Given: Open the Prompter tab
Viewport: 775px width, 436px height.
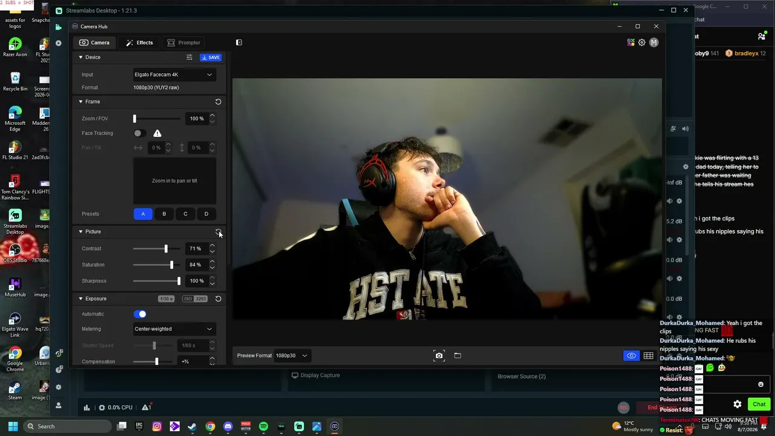Looking at the screenshot, I should (x=183, y=42).
